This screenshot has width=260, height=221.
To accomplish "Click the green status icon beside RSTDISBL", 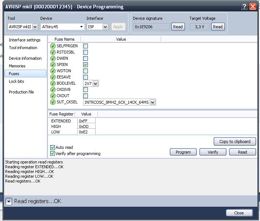I will tap(53, 52).
